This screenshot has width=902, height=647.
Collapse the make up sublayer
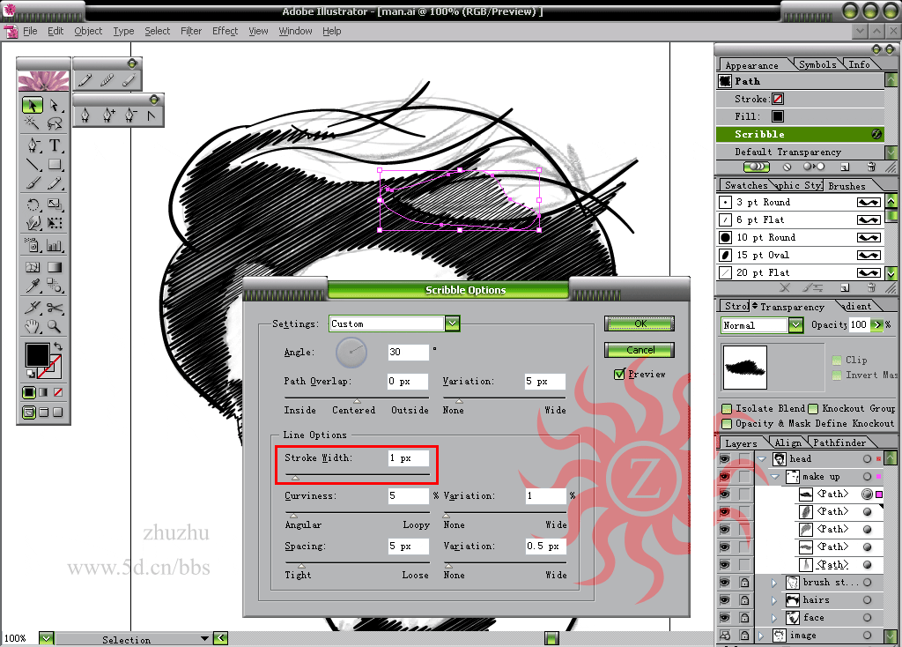click(x=774, y=477)
